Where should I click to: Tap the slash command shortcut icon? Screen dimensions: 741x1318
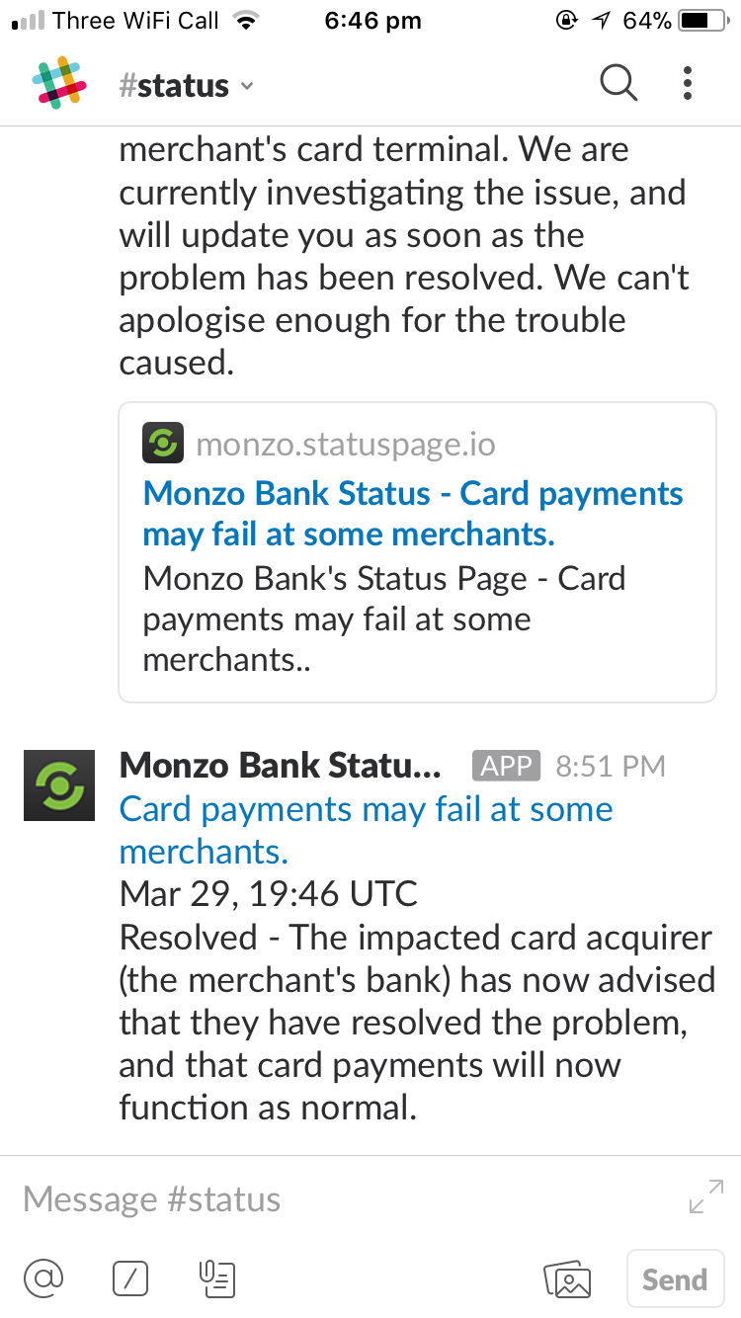[x=130, y=1279]
